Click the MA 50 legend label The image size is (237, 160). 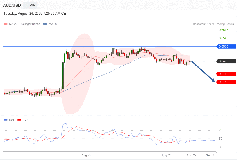(53, 24)
